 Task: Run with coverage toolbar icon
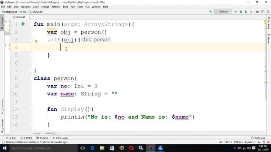(x=246, y=12)
